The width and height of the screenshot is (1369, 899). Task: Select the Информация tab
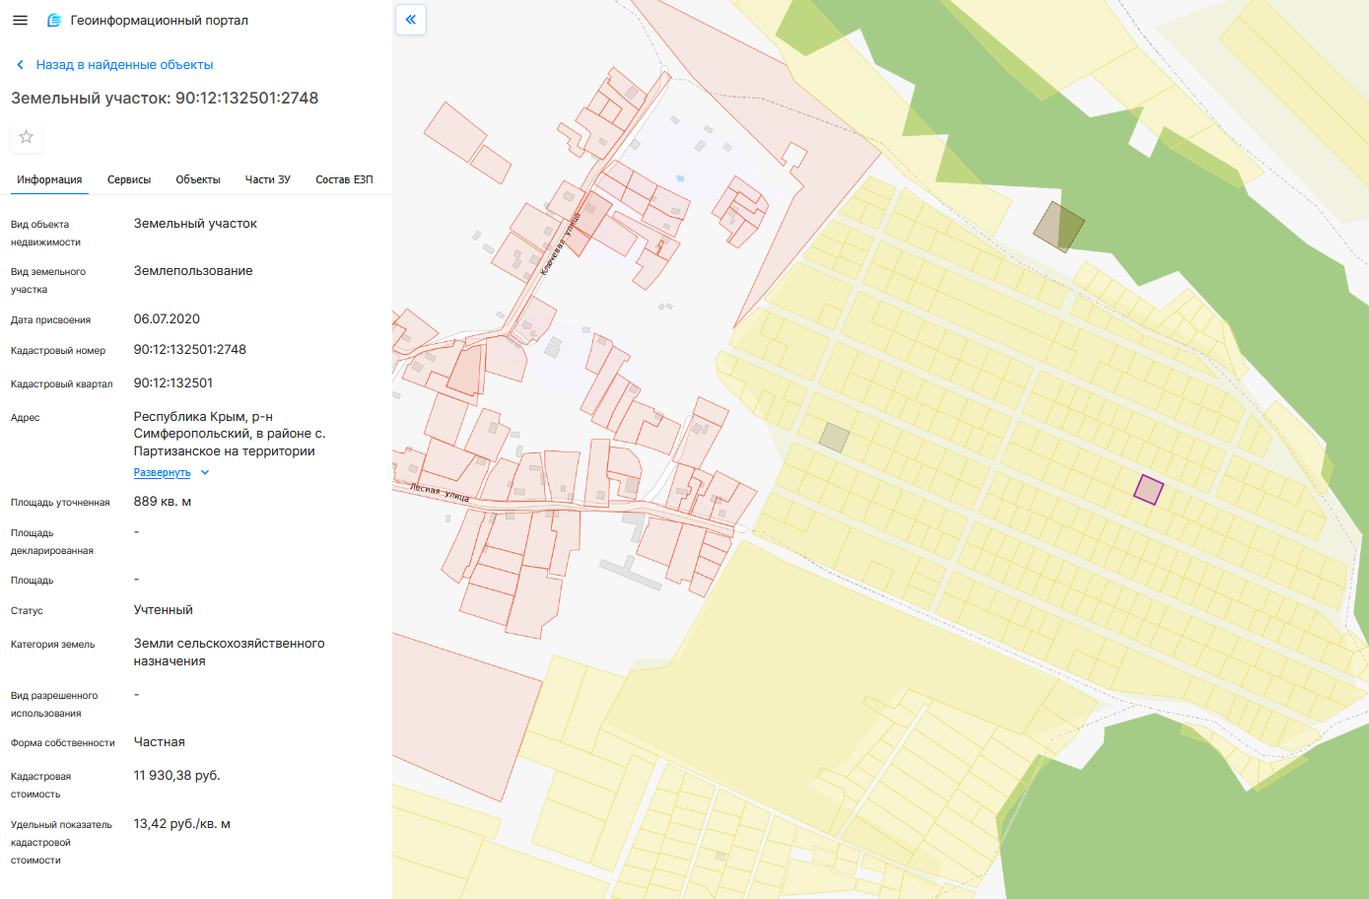click(x=49, y=179)
